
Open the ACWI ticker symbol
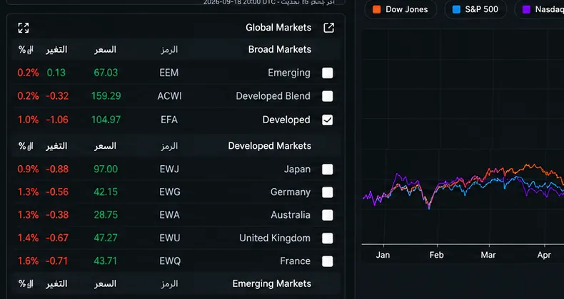click(169, 96)
